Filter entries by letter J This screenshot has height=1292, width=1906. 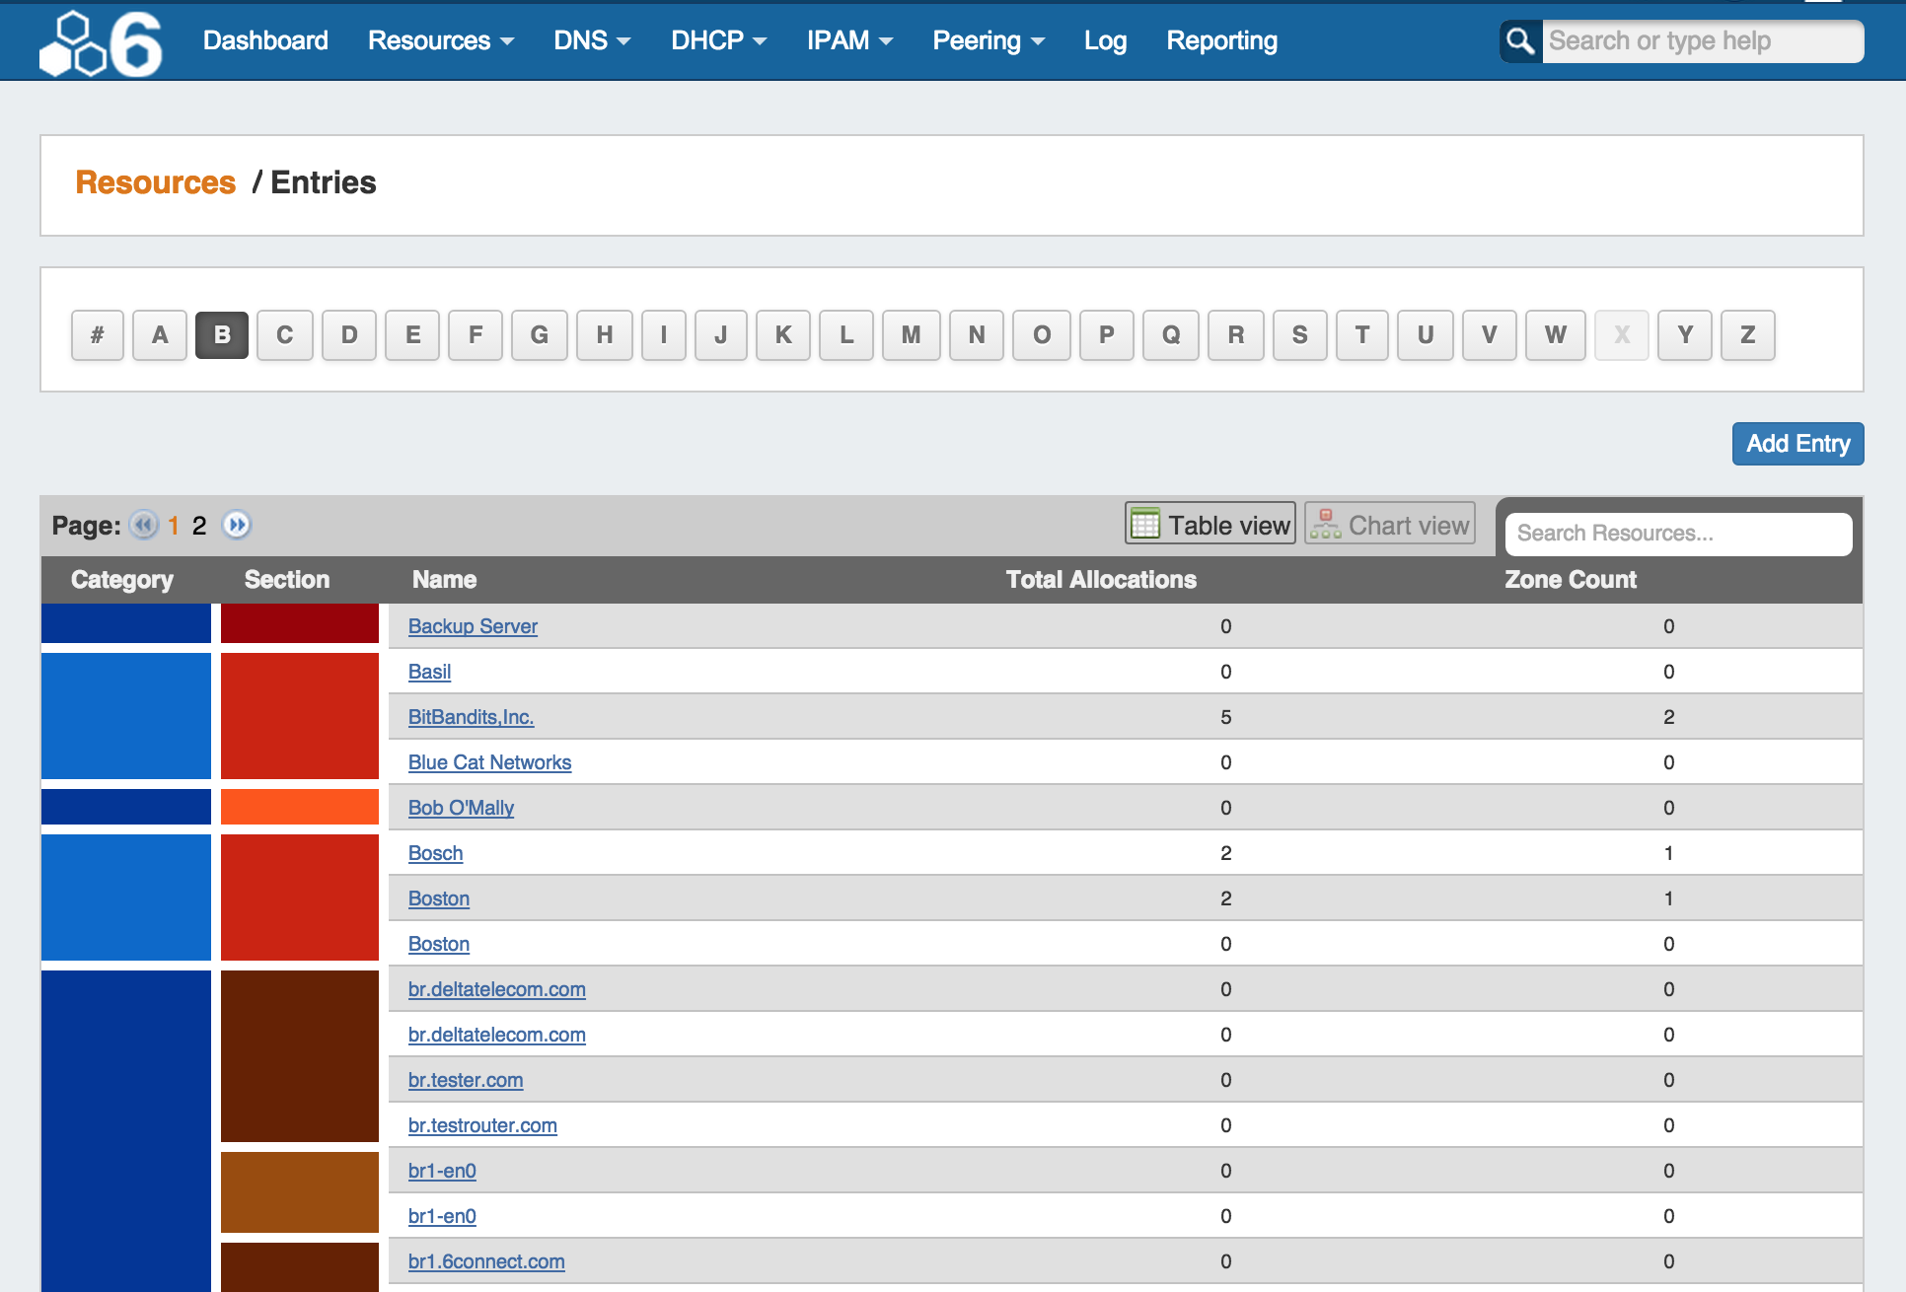[x=721, y=335]
